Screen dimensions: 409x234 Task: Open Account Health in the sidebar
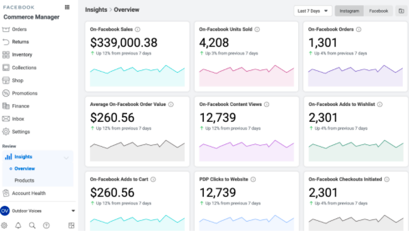[29, 193]
